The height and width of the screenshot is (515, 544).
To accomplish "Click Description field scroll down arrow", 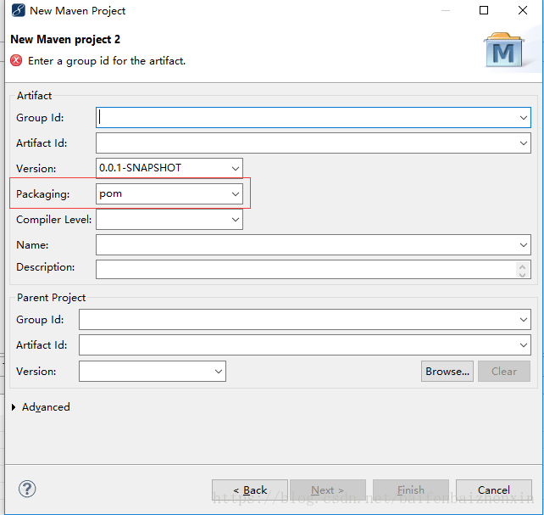I will pyautogui.click(x=523, y=274).
